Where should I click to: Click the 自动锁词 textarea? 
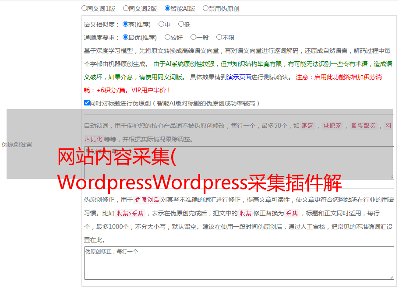tap(239, 163)
